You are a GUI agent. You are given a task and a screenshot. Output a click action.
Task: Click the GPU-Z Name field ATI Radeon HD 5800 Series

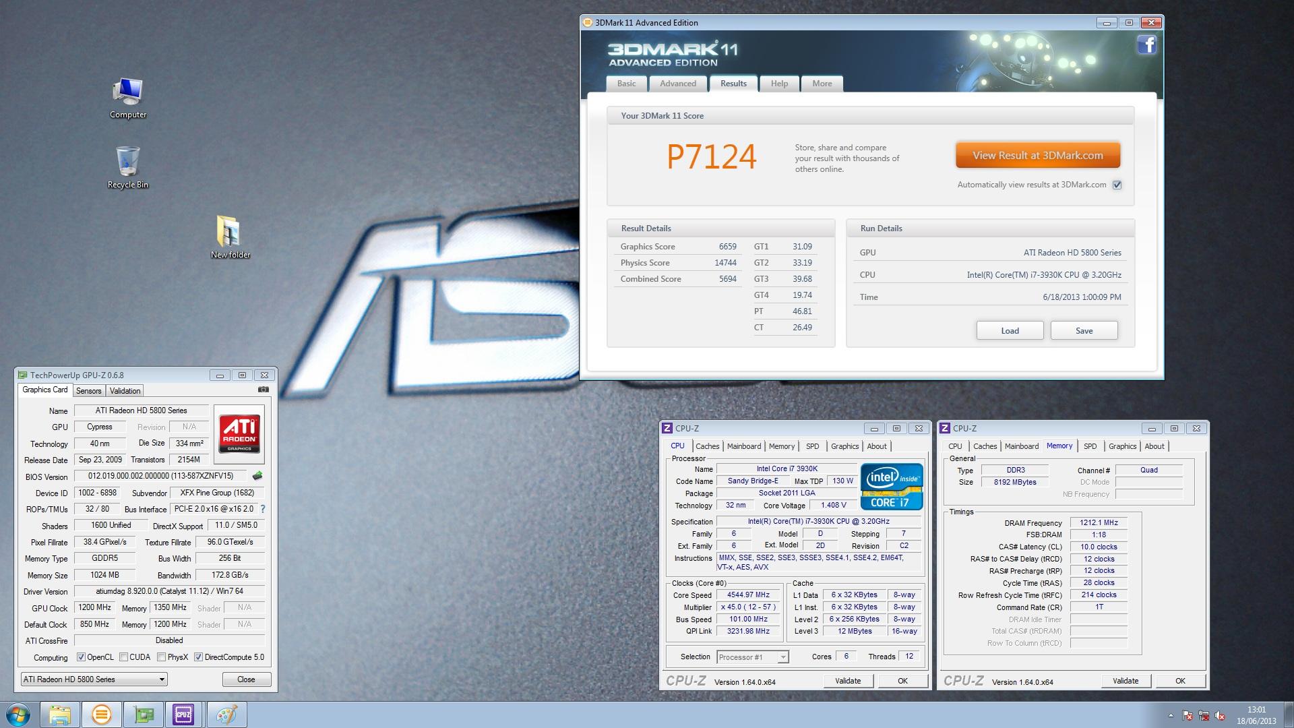click(141, 411)
